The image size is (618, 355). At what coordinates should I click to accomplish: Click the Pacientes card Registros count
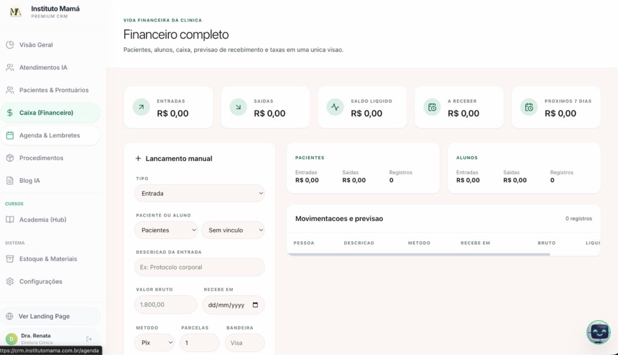tap(391, 180)
